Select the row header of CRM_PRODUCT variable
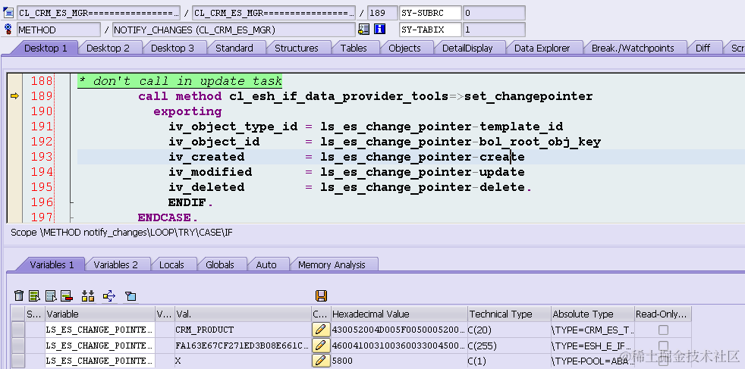745x369 pixels. pos(18,330)
